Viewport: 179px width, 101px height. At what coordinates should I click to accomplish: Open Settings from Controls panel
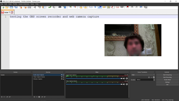pos(167,82)
